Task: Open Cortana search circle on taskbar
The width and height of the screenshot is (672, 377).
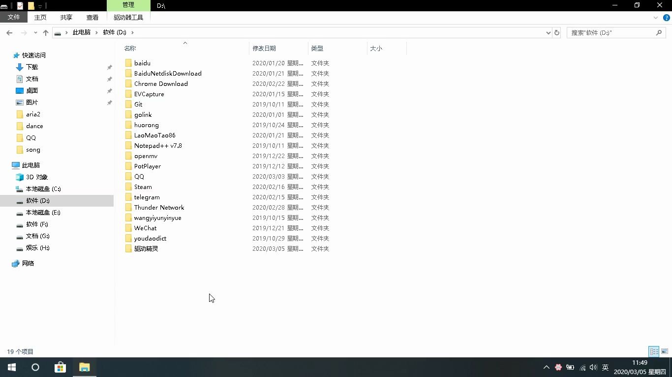Action: pos(35,367)
